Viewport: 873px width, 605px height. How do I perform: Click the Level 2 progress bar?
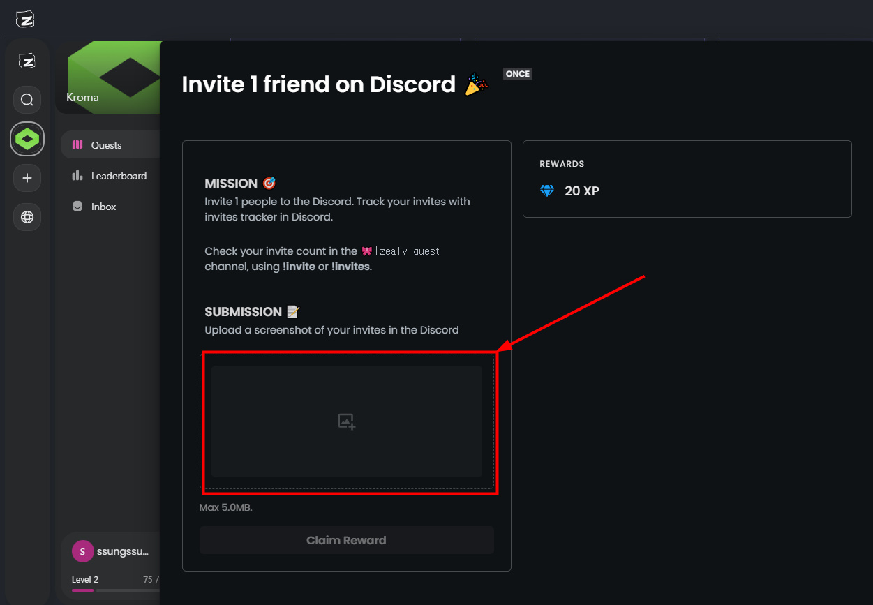pos(116,590)
